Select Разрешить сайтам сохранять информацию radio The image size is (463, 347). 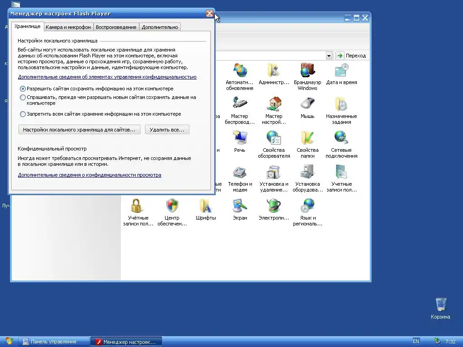coord(23,89)
